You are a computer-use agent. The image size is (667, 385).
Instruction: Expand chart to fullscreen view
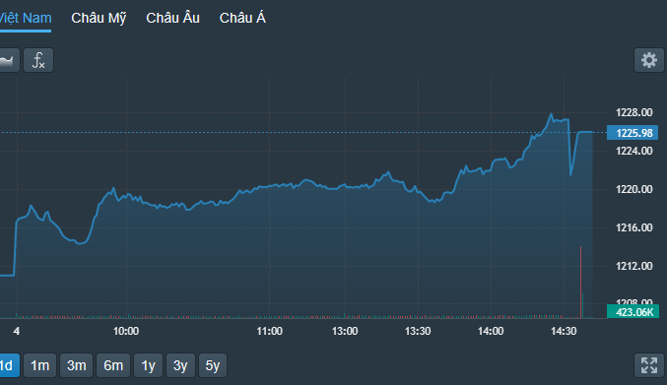(648, 365)
